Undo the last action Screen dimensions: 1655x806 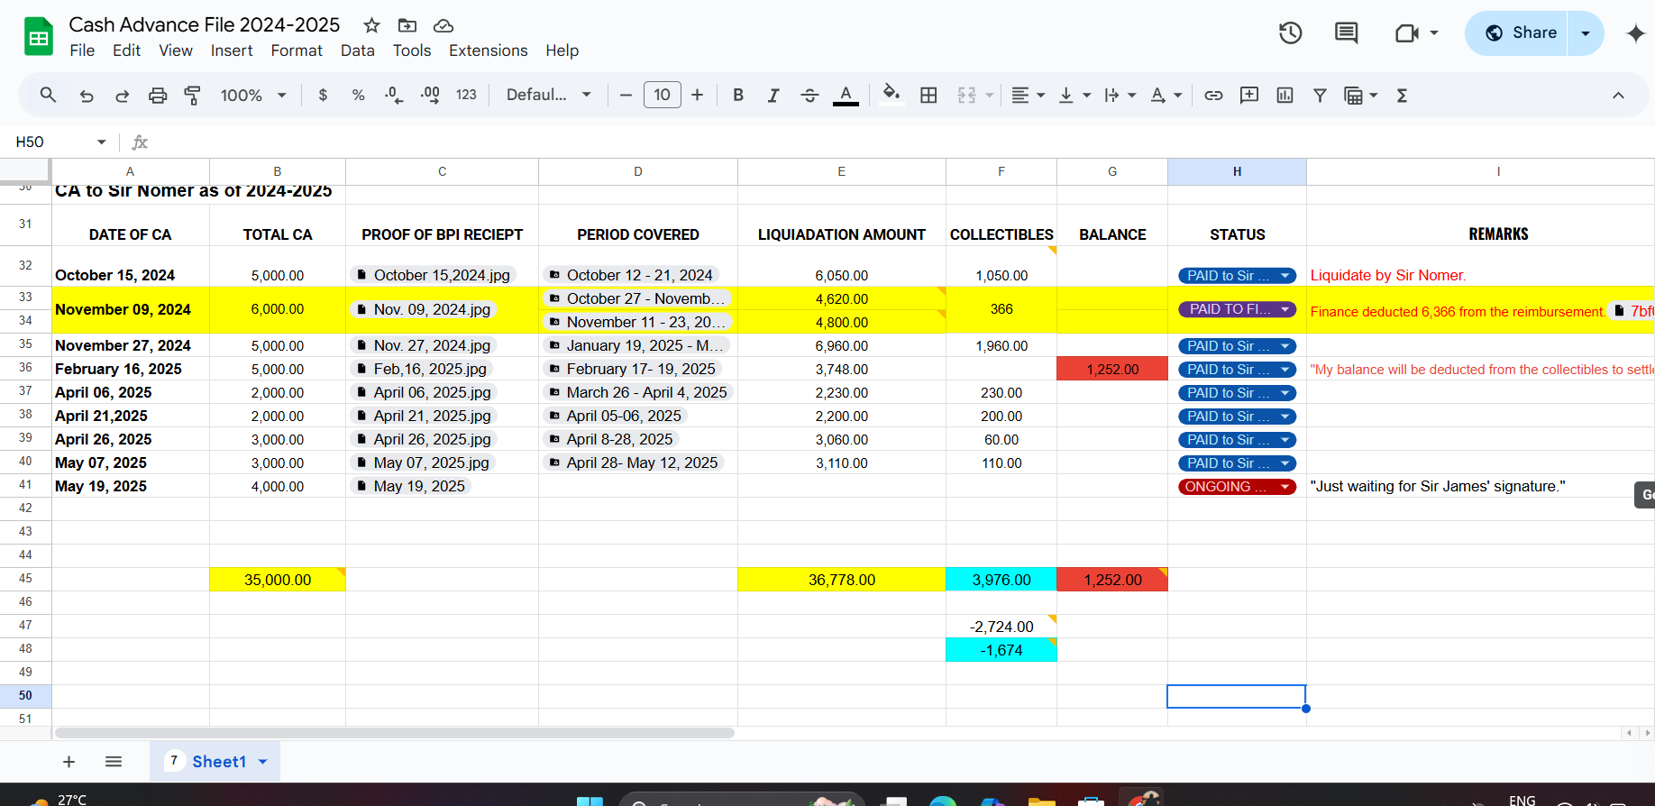87,95
